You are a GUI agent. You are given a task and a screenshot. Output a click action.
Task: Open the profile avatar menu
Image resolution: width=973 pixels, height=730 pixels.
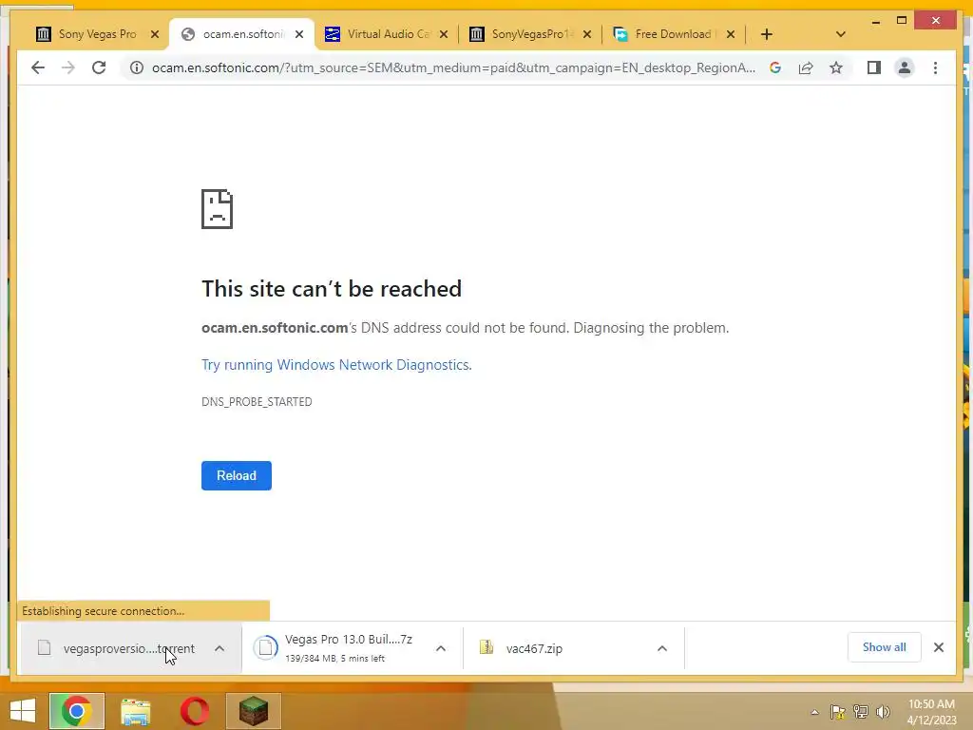point(905,67)
